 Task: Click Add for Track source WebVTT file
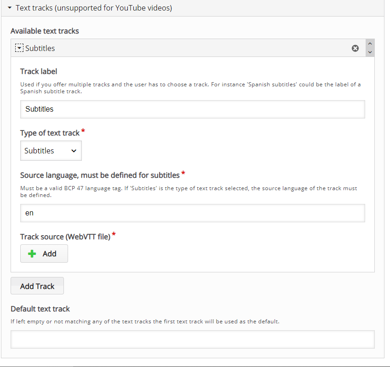(44, 254)
